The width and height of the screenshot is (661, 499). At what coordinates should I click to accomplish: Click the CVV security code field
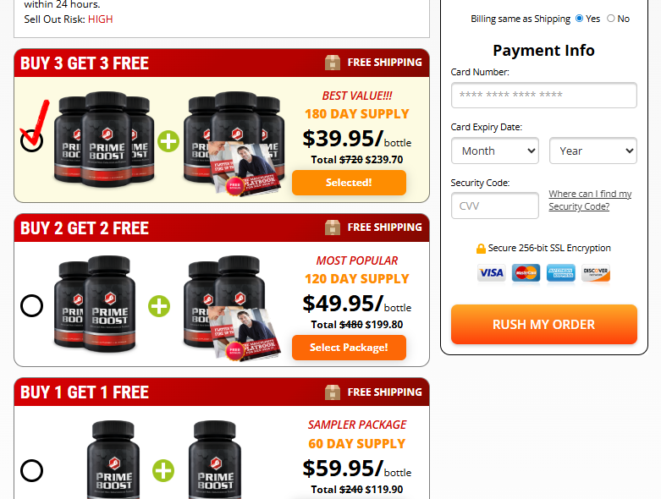point(495,206)
